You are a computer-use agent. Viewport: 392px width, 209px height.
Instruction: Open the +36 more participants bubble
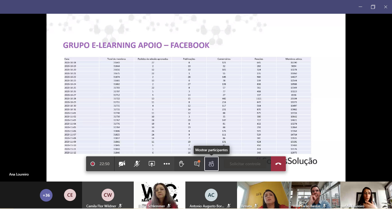pyautogui.click(x=46, y=195)
